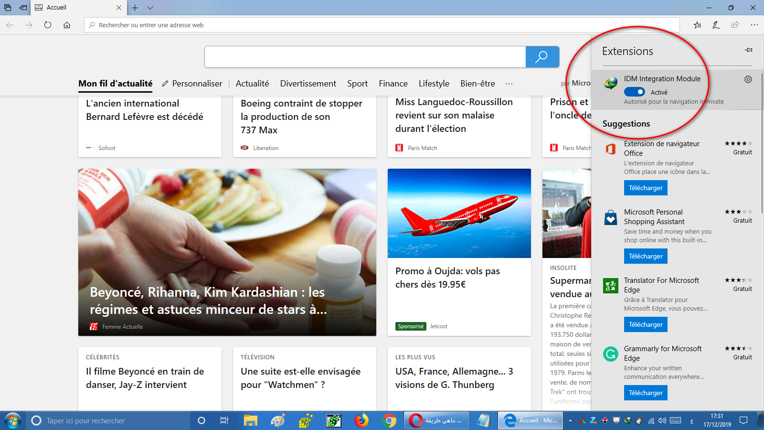
Task: Open a new tab with the plus button
Action: 135,8
